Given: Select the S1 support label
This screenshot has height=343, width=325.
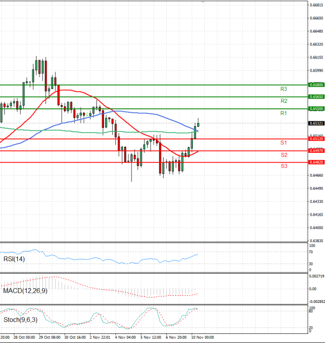Looking at the screenshot, I should (283, 143).
